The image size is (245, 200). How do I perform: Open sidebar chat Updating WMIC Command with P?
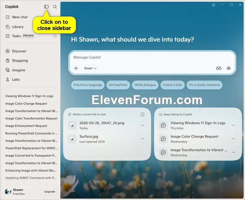31,178
